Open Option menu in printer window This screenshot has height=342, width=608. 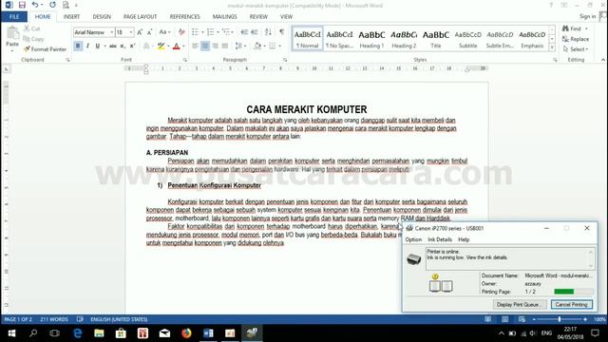click(x=413, y=239)
